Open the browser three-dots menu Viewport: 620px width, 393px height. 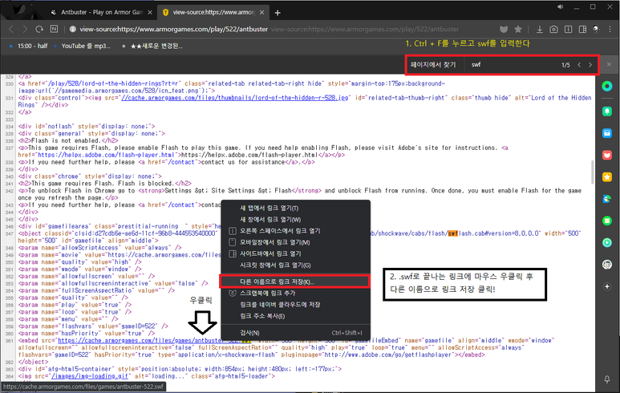(610, 29)
